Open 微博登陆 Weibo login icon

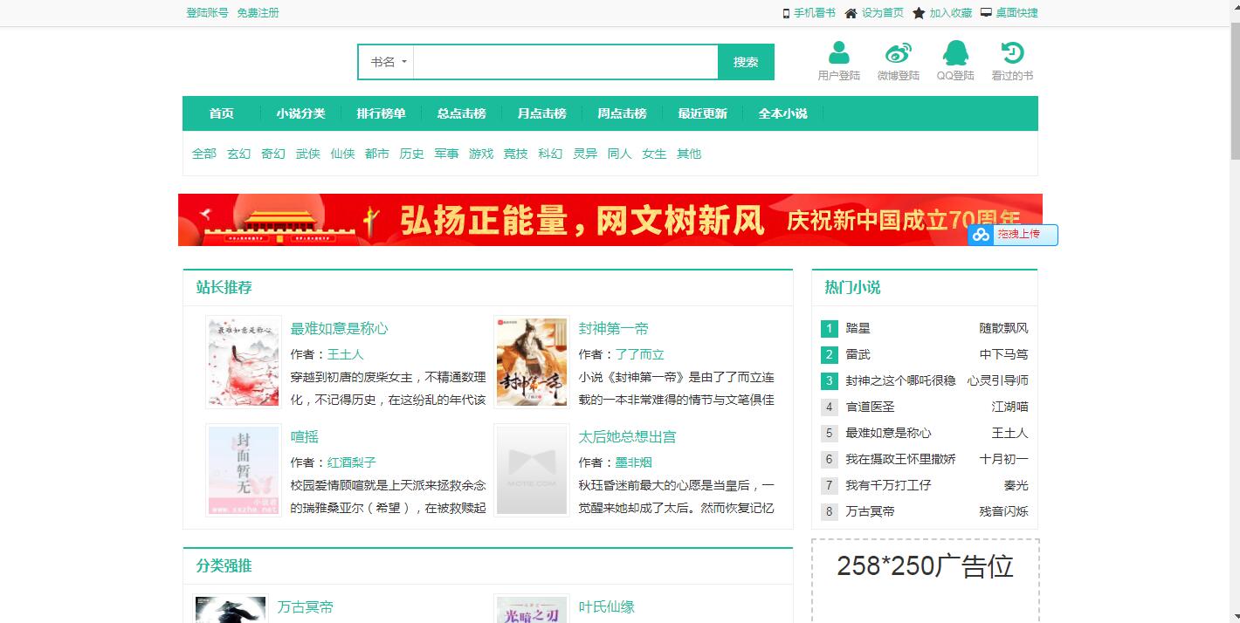click(899, 53)
